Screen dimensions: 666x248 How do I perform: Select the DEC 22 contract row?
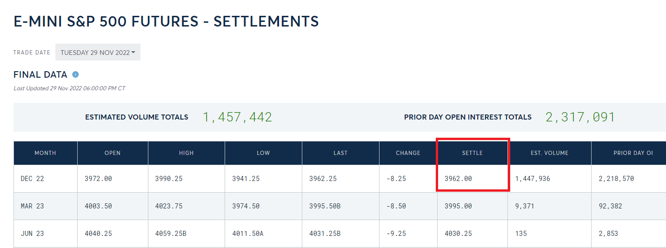point(33,179)
